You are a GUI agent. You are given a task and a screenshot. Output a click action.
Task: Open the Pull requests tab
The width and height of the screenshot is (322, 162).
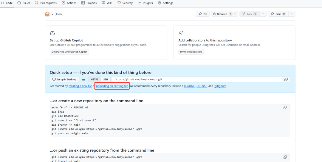click(x=46, y=3)
